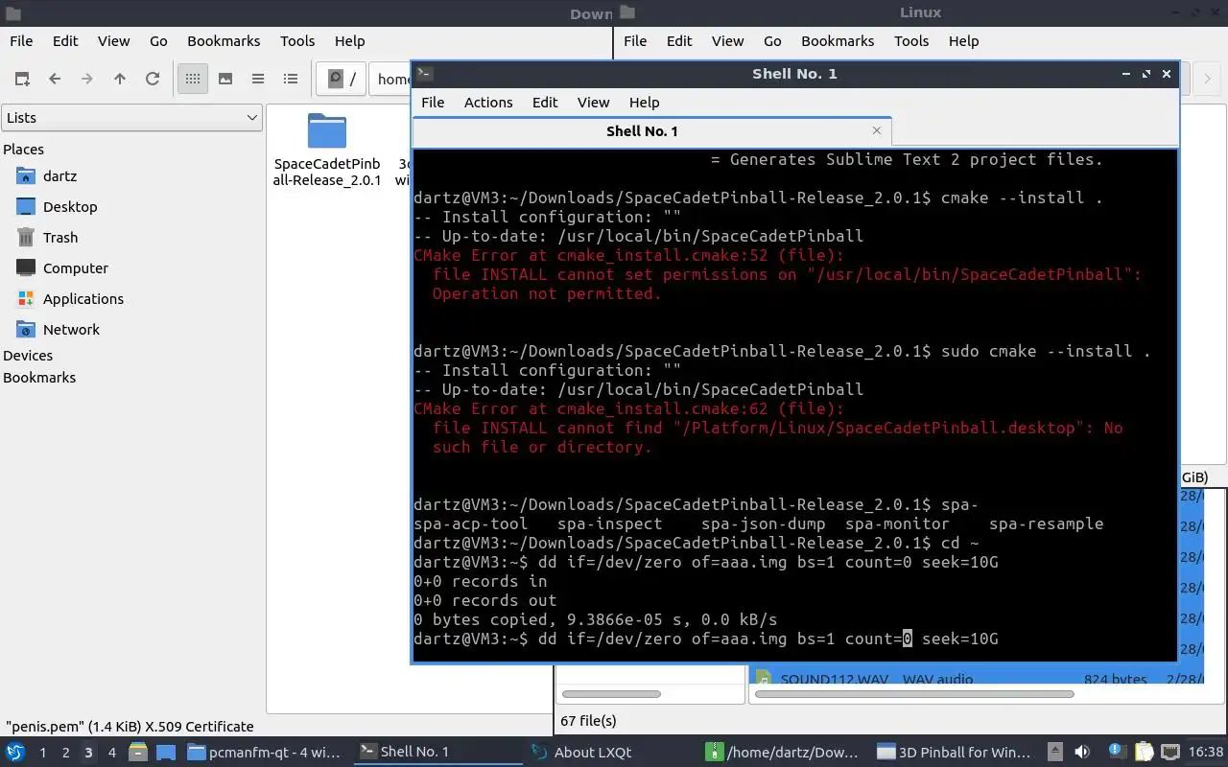Open Edit menu in Downloads file manager

pos(65,41)
